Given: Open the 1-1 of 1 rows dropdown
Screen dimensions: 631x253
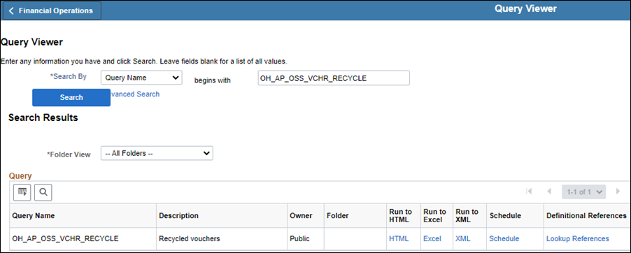Looking at the screenshot, I should pos(583,192).
